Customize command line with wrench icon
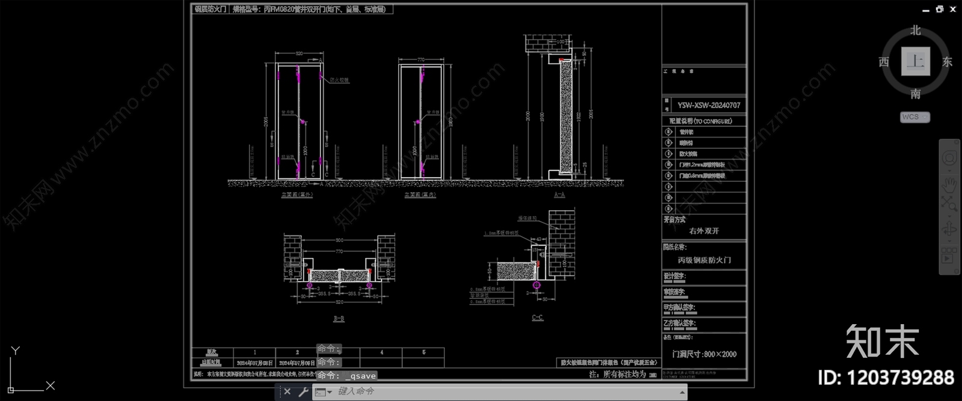962x401 pixels. (303, 392)
